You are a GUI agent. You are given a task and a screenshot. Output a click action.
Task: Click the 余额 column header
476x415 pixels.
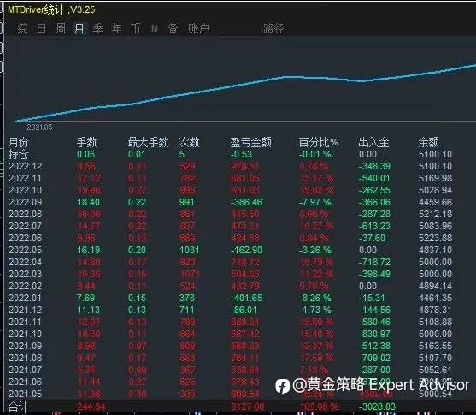coord(429,142)
